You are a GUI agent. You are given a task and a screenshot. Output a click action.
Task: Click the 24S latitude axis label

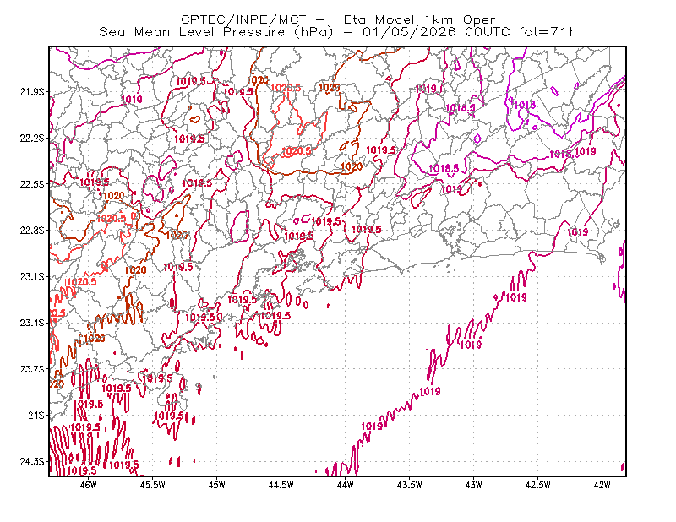36,415
